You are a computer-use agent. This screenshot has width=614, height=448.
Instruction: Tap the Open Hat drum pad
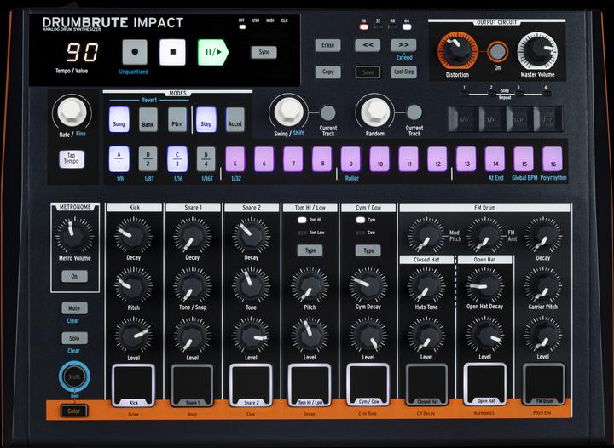point(484,384)
